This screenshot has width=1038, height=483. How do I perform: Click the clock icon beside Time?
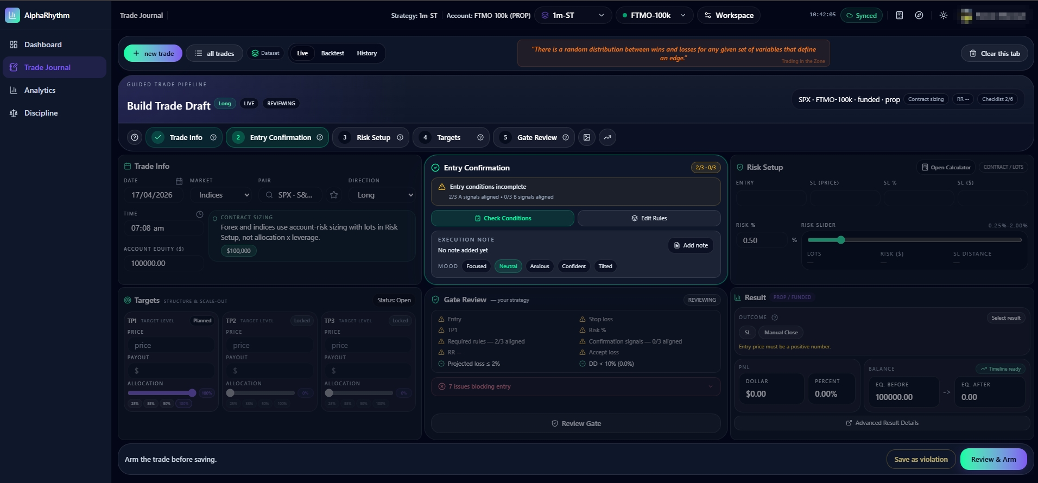tap(200, 214)
